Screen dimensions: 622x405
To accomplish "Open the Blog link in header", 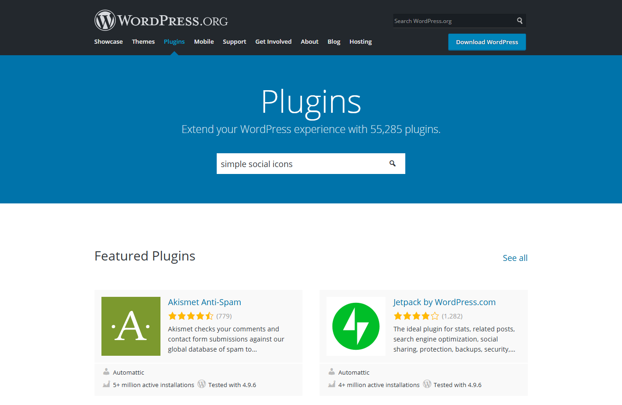I will click(334, 41).
